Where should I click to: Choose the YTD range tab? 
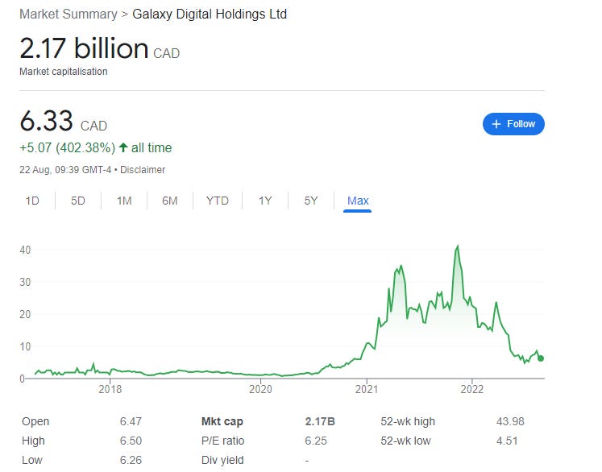(x=218, y=201)
